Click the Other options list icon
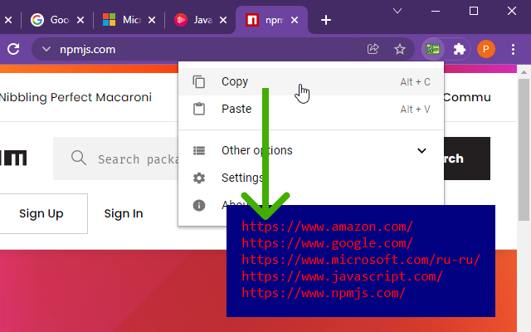 (199, 150)
